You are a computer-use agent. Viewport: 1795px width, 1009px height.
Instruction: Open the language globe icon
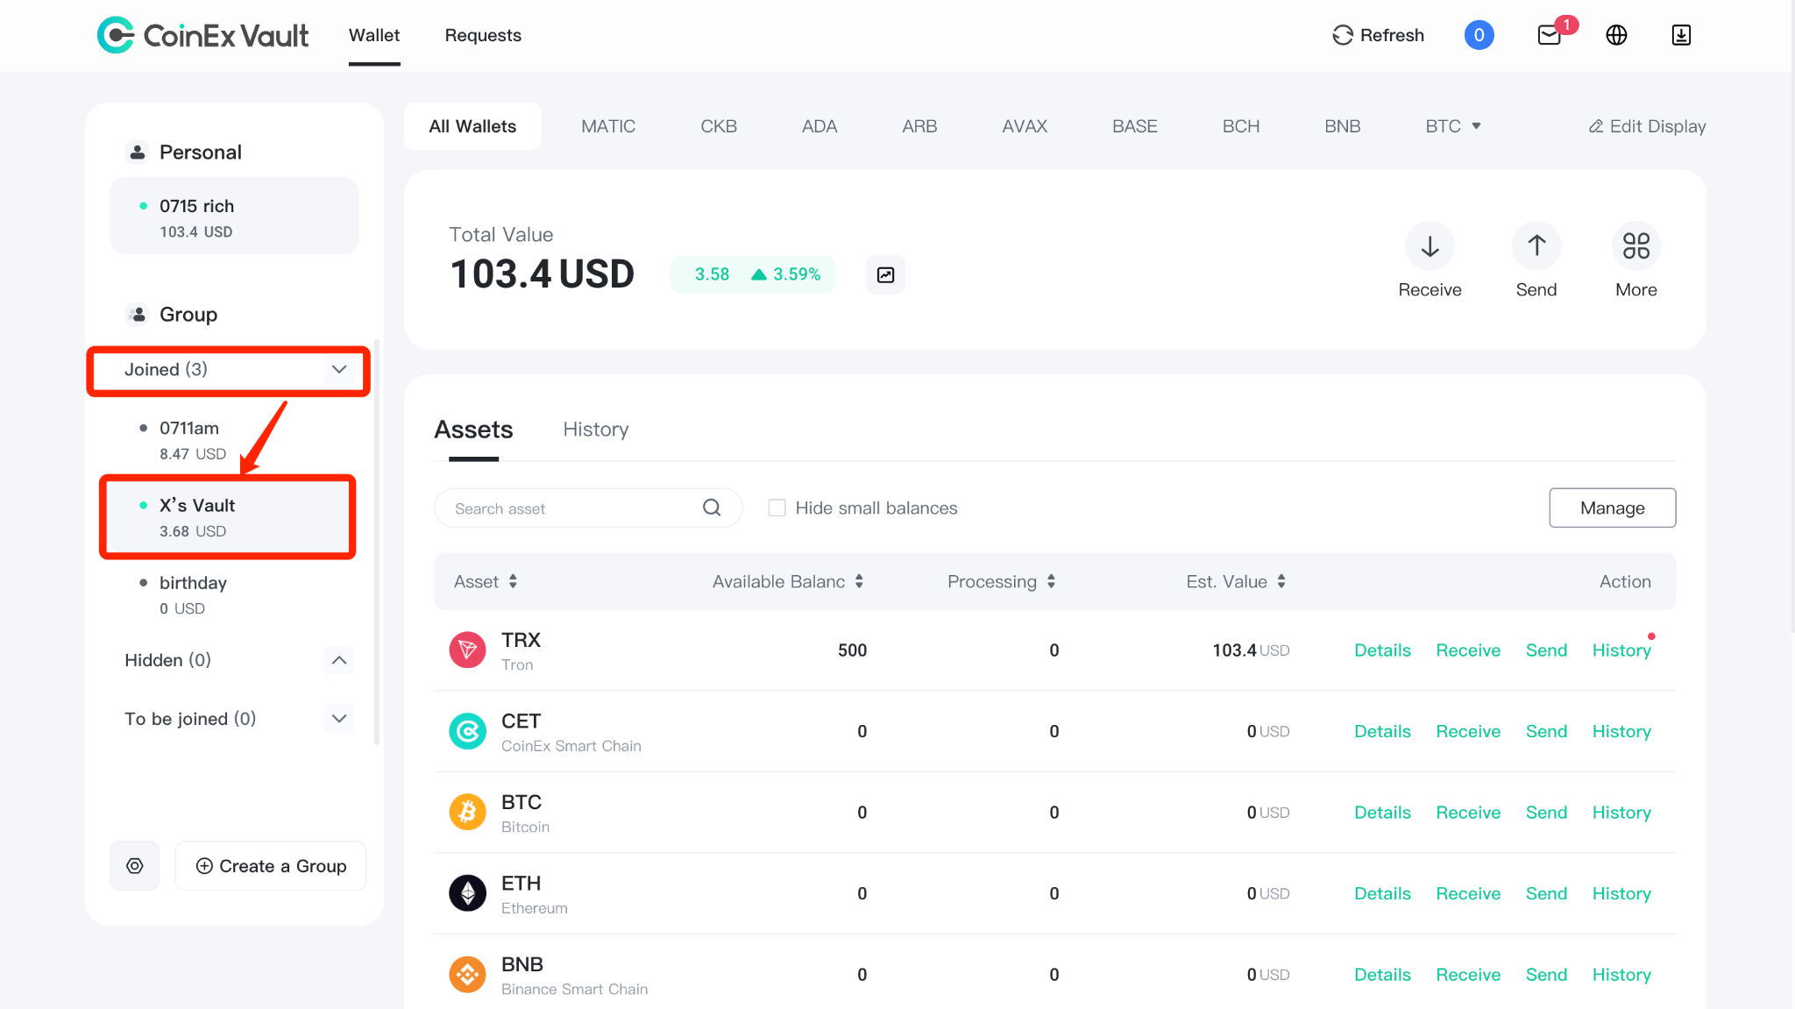(x=1616, y=35)
